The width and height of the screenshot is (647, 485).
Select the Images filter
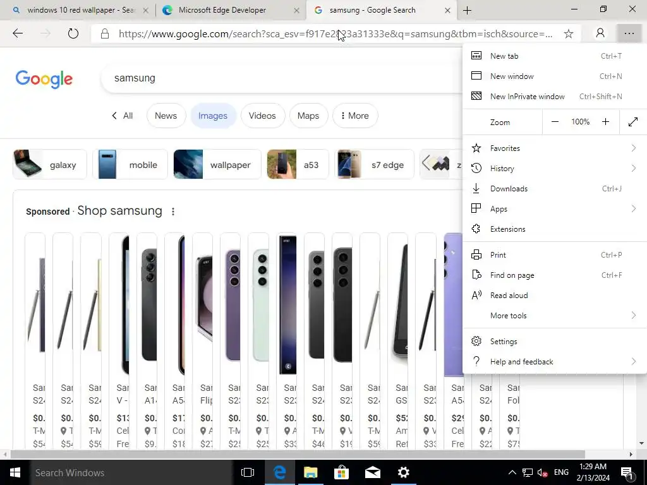pos(213,116)
